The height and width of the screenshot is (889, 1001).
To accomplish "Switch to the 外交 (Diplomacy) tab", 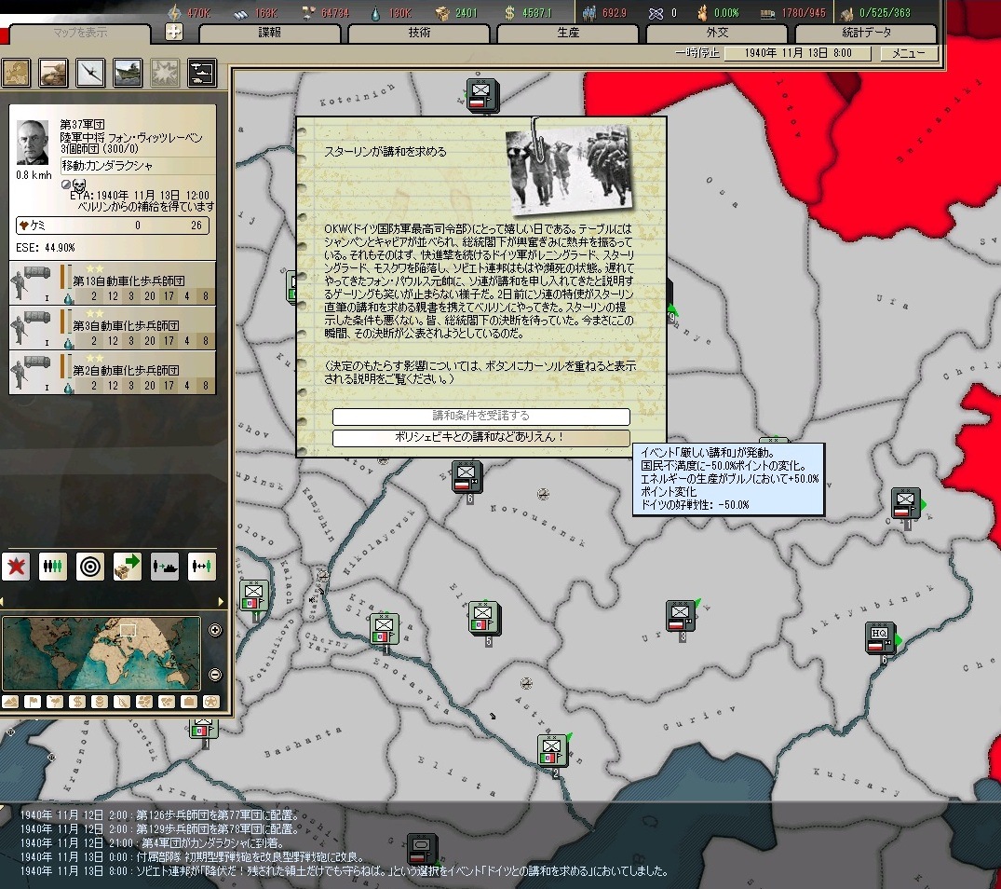I will pos(717,33).
